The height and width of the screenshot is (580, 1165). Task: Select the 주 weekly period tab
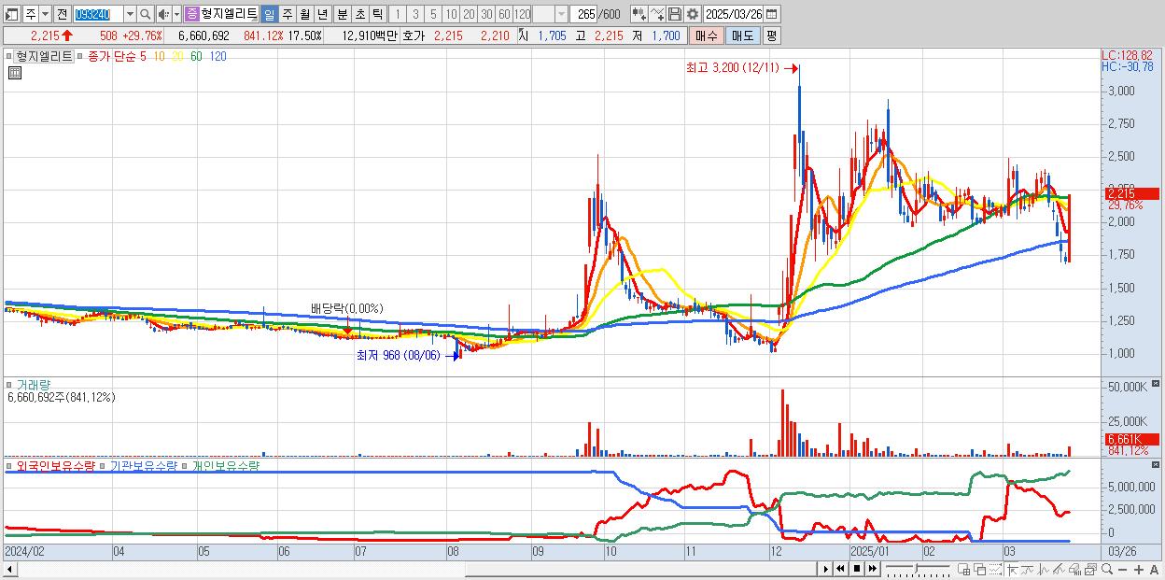[x=287, y=14]
